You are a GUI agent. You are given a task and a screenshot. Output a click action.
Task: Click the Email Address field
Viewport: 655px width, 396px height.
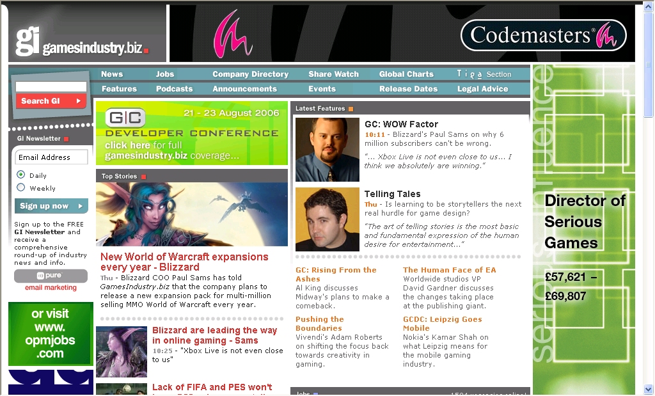[51, 157]
